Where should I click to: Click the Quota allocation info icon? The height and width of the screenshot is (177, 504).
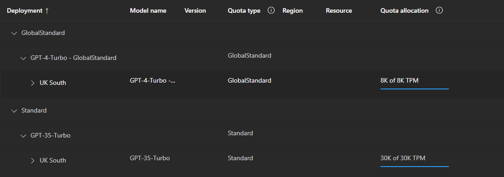tap(439, 10)
